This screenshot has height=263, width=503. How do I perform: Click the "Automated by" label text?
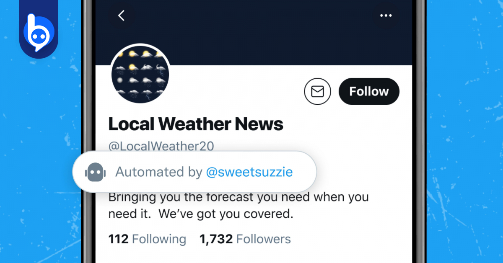click(158, 172)
